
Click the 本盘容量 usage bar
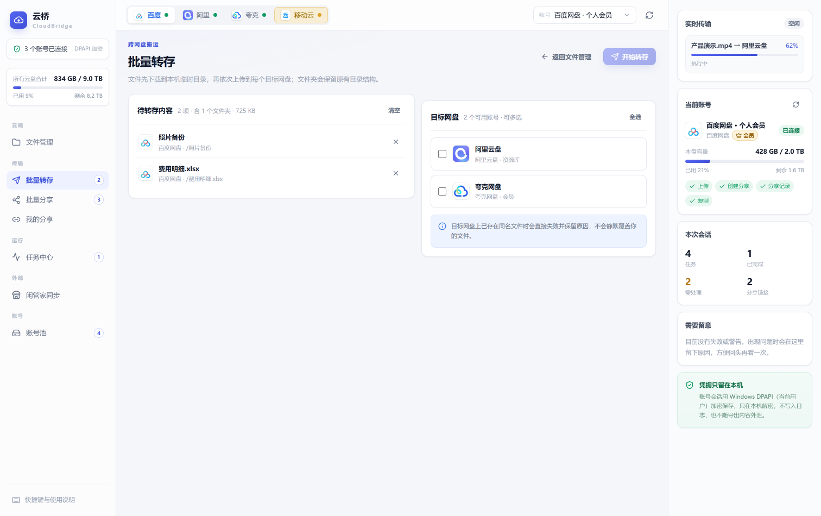click(x=744, y=161)
